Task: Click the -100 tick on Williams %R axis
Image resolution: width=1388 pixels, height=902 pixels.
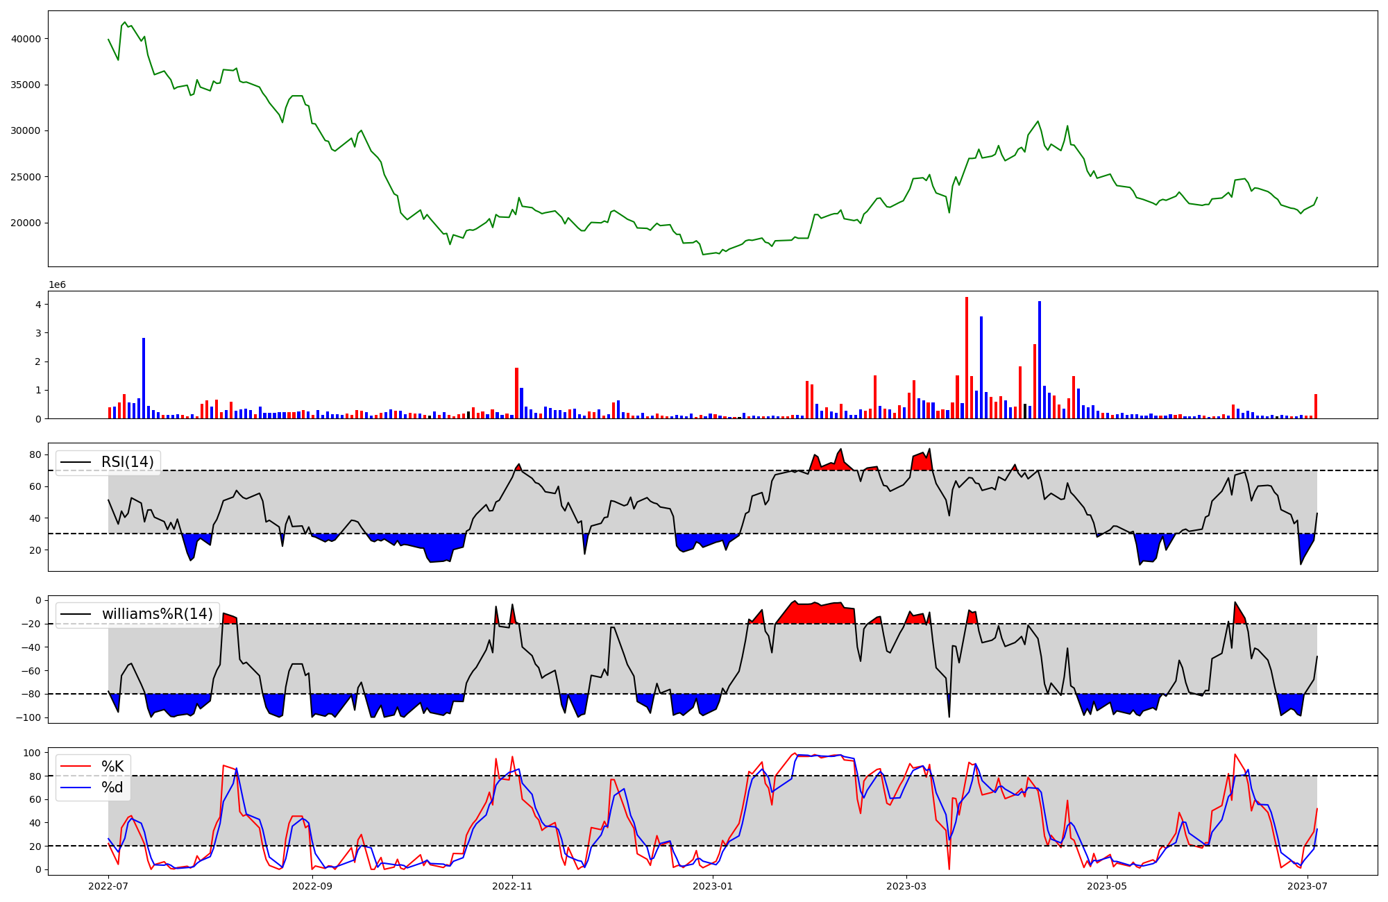Action: [x=29, y=717]
